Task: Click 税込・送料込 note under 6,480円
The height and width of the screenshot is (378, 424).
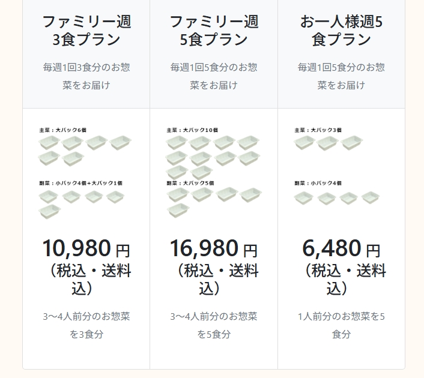Action: pos(341,279)
